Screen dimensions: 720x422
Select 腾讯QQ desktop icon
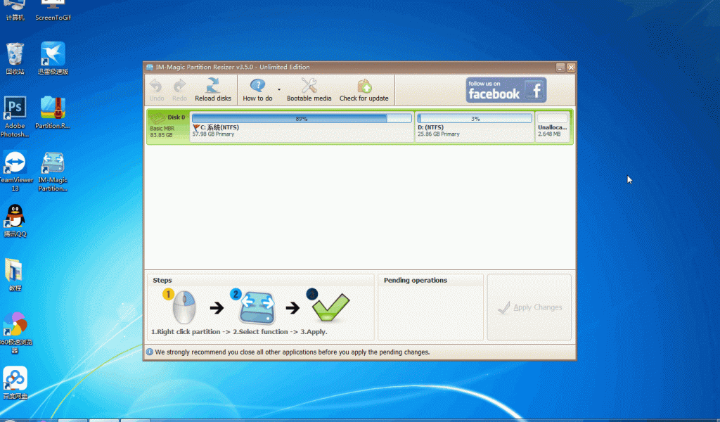tap(15, 221)
